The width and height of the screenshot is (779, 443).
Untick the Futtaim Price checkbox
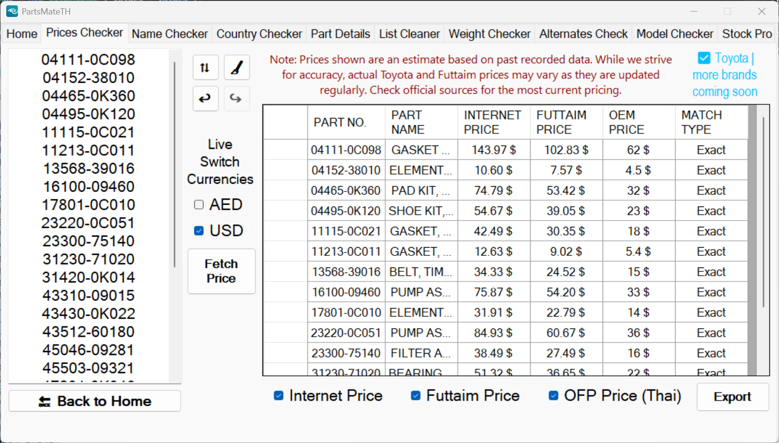(x=416, y=396)
